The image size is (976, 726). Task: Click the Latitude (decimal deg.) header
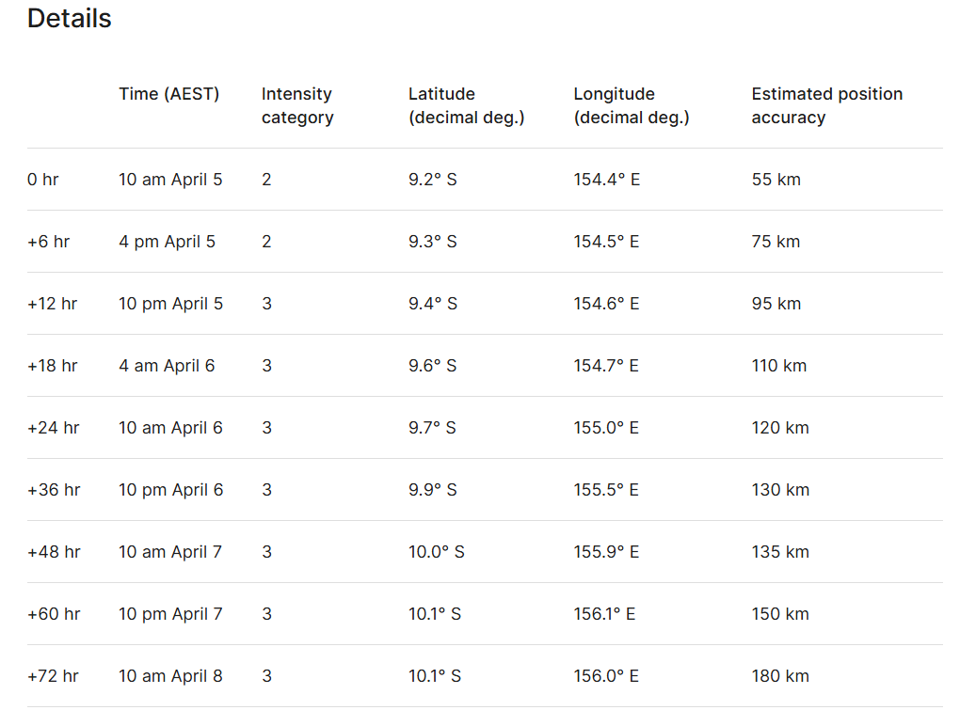click(466, 105)
